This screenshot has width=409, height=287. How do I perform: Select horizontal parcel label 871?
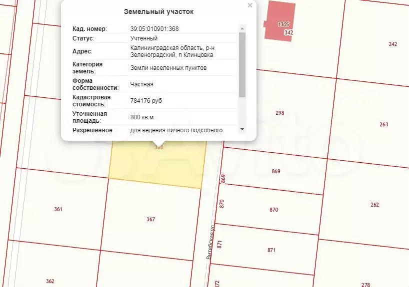pyautogui.click(x=271, y=250)
